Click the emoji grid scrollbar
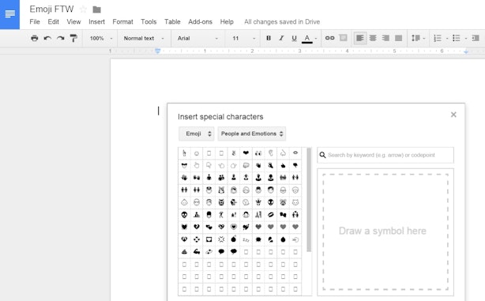The image size is (485, 301). click(x=309, y=200)
